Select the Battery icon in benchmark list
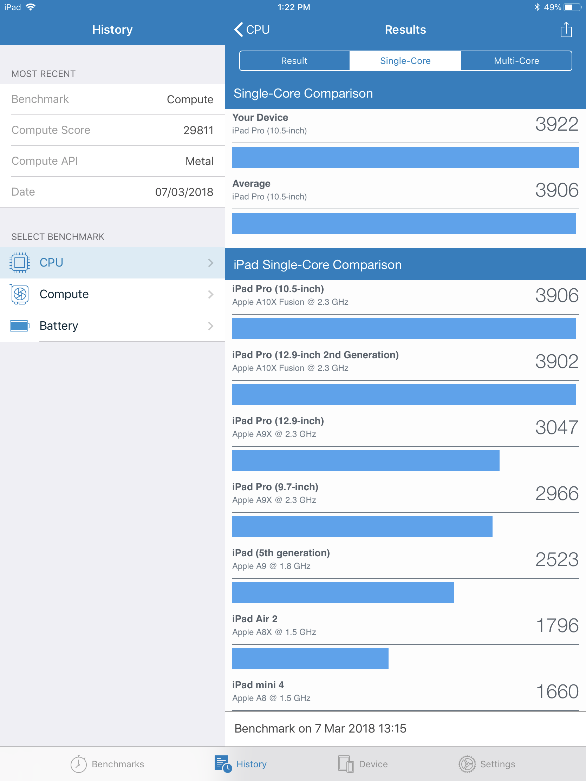The width and height of the screenshot is (586, 781). tap(19, 326)
